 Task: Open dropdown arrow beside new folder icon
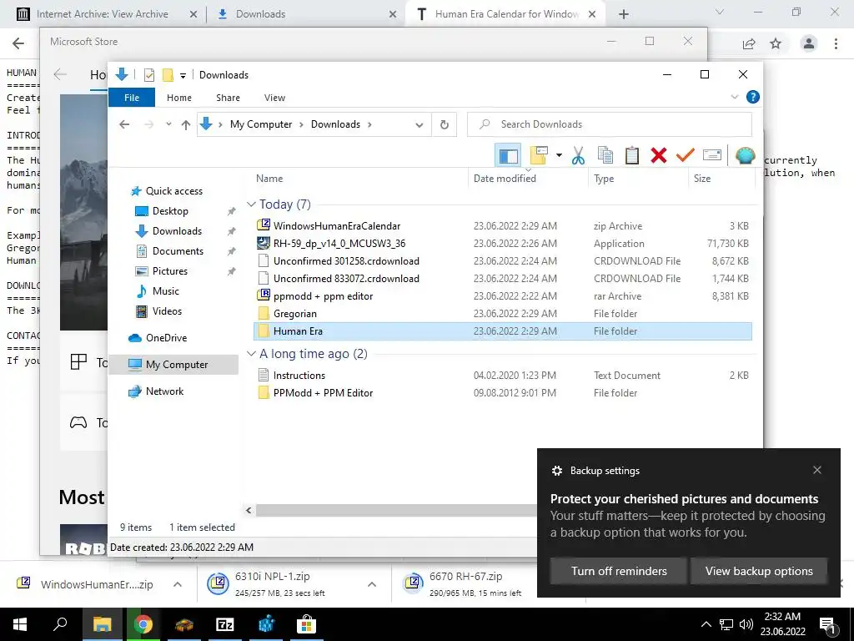click(559, 156)
